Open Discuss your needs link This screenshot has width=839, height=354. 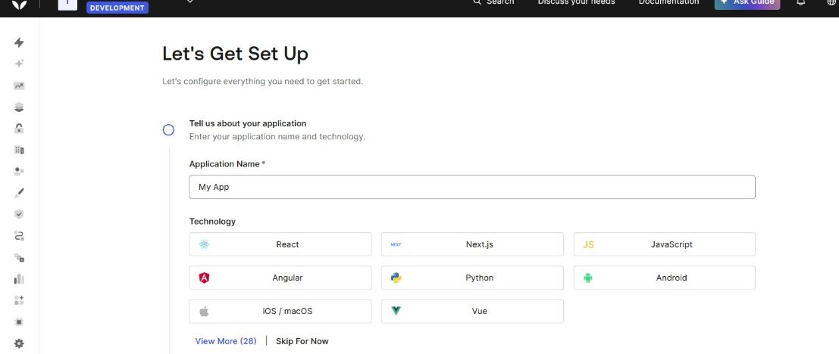click(576, 3)
